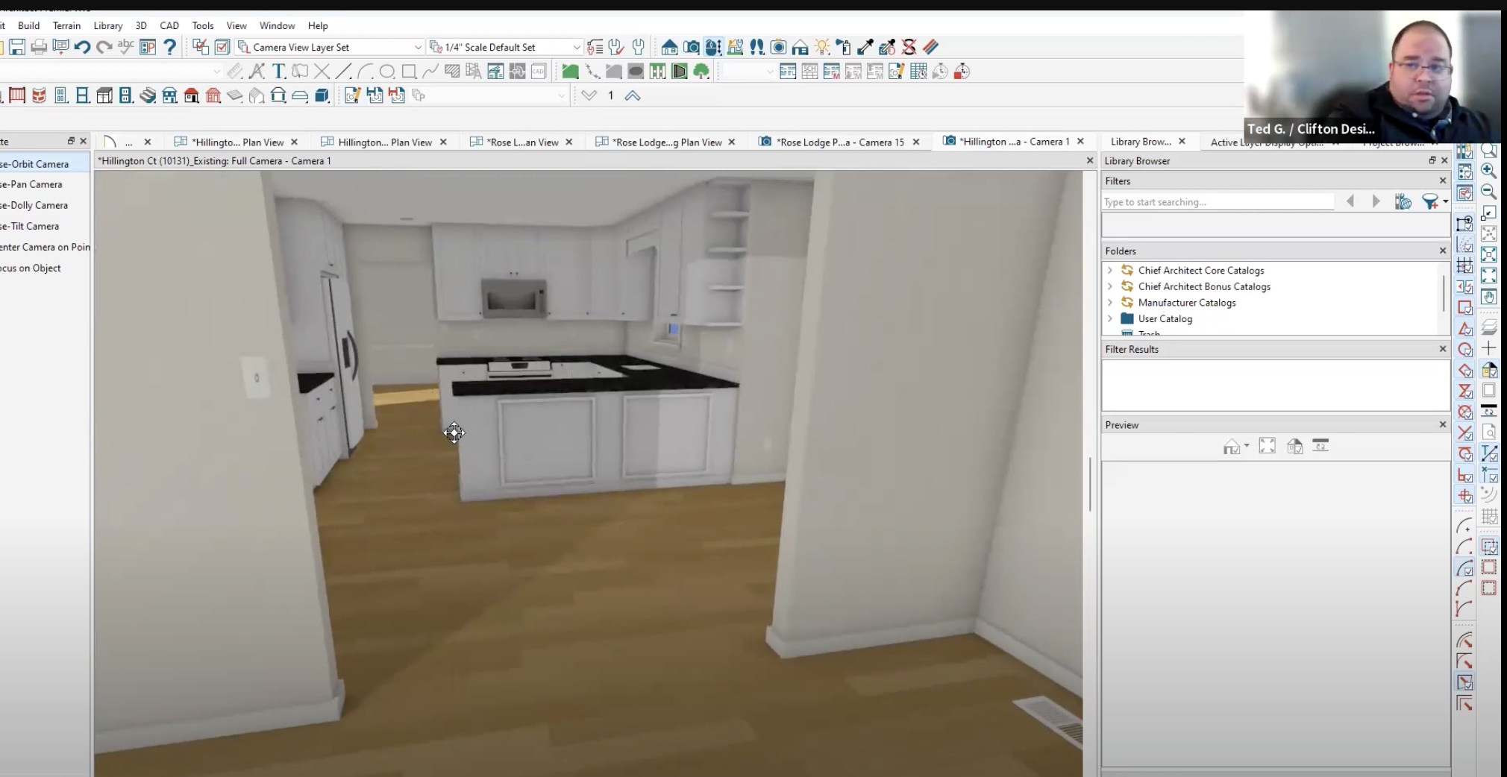Open the 3D menu
This screenshot has height=777, width=1507.
click(x=141, y=25)
